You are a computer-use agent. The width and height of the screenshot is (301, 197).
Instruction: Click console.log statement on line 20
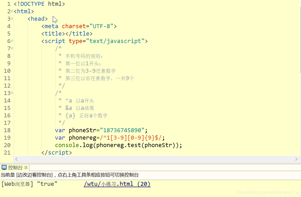[x=119, y=145]
